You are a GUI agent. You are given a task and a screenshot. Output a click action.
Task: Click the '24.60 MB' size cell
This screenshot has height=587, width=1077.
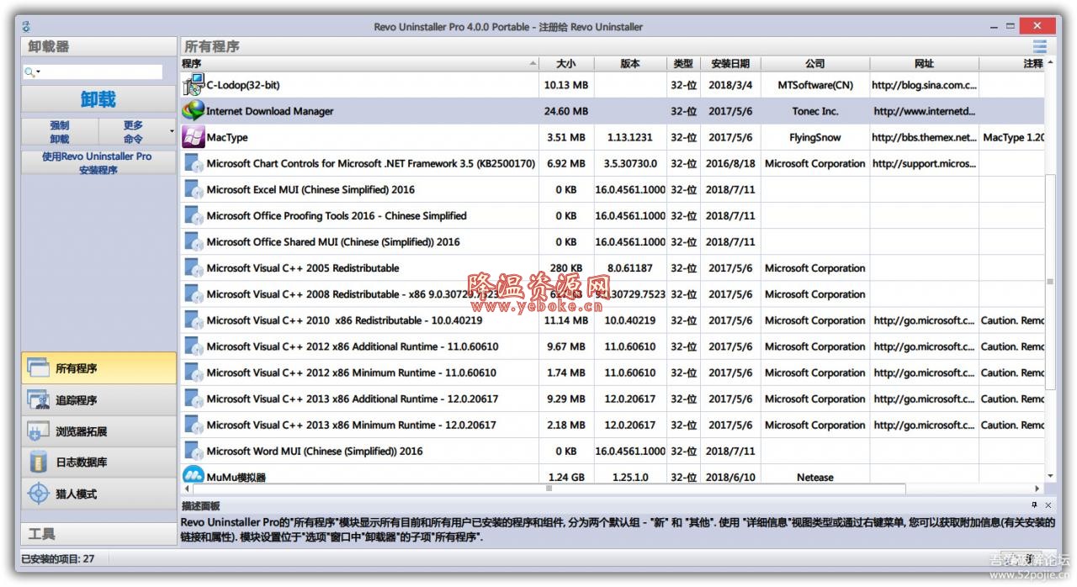point(566,111)
